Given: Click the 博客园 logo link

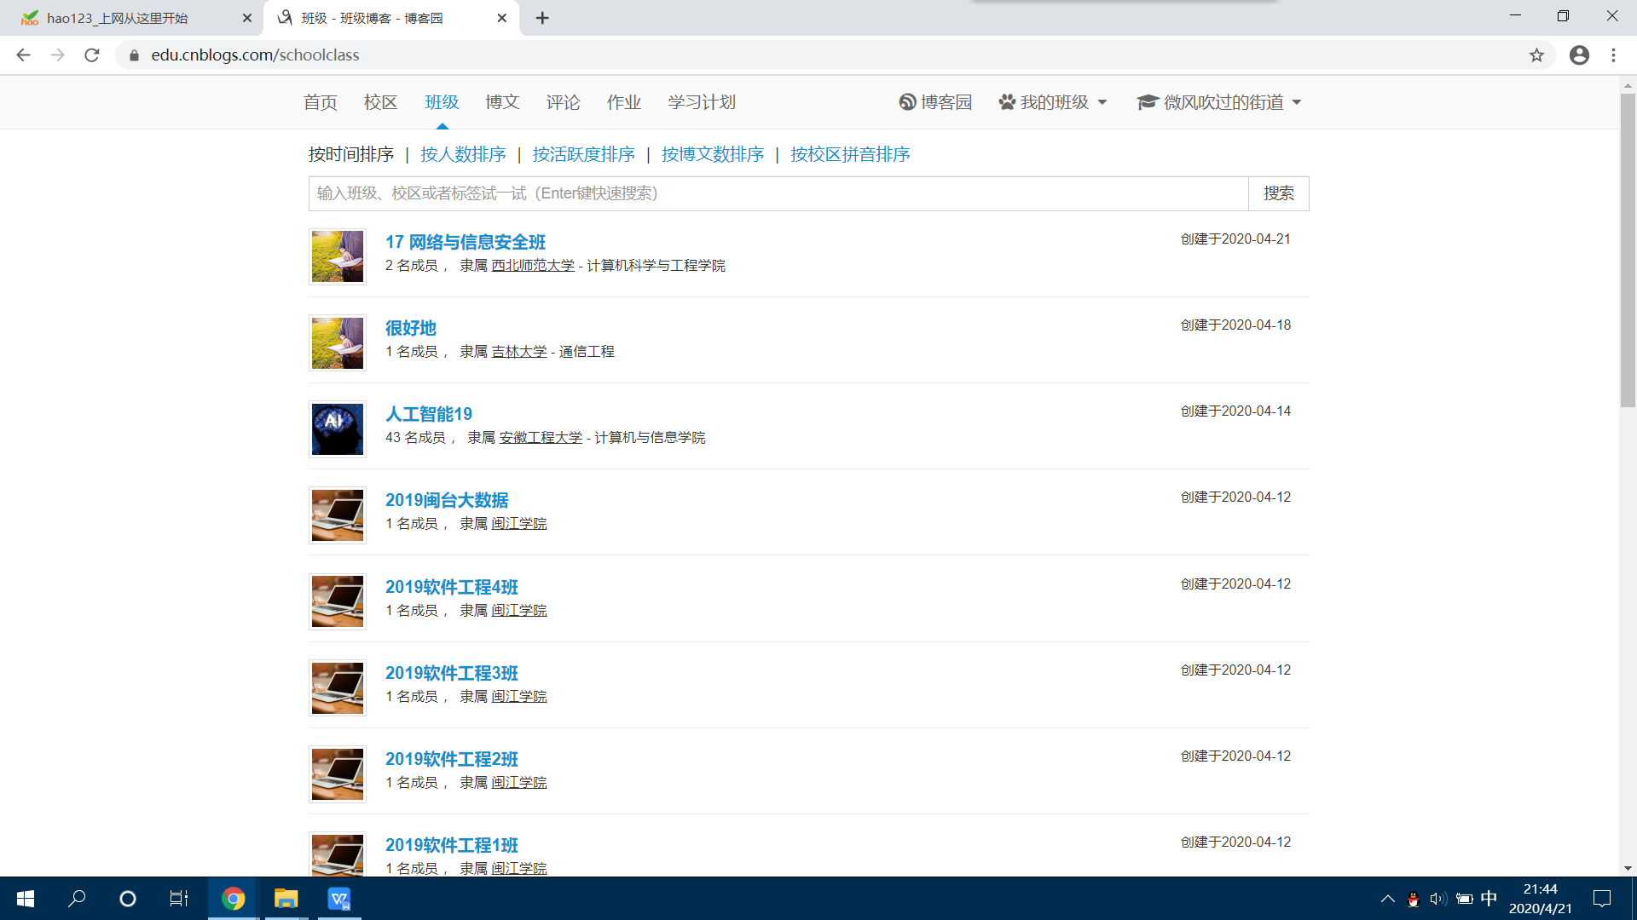Looking at the screenshot, I should (935, 102).
